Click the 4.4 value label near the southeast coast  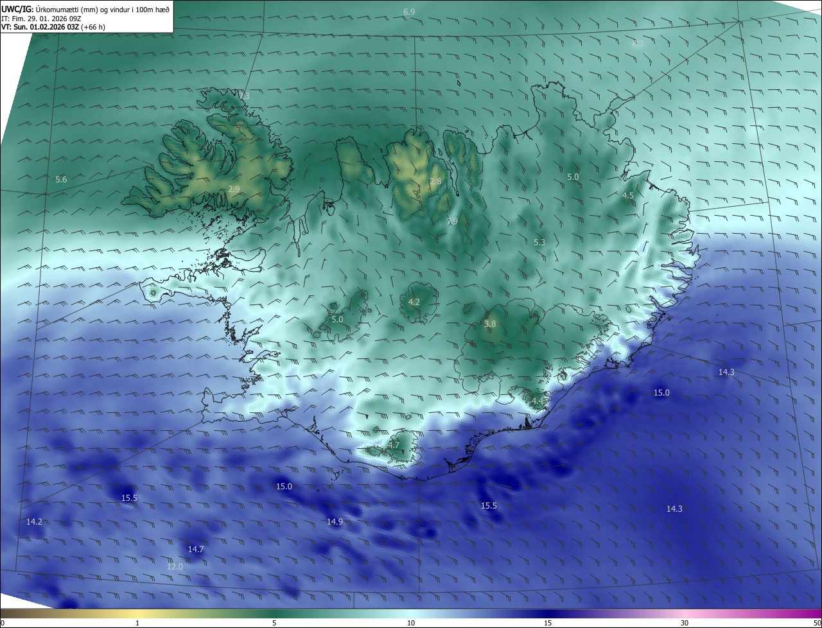coord(537,401)
